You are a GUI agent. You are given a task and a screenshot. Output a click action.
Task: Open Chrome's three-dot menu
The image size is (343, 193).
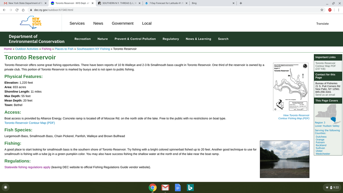339,9
